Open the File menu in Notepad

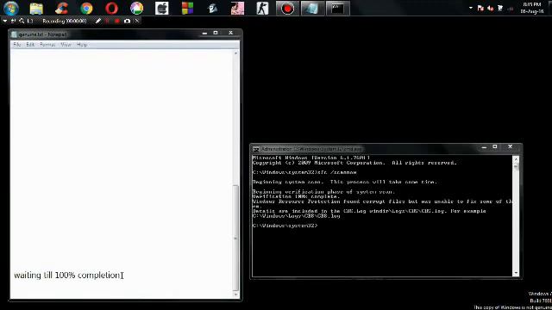(17, 45)
